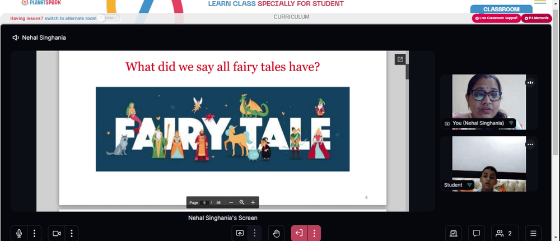Zoom out the PDF slide
Viewport: 560px width, 241px height.
pyautogui.click(x=231, y=202)
